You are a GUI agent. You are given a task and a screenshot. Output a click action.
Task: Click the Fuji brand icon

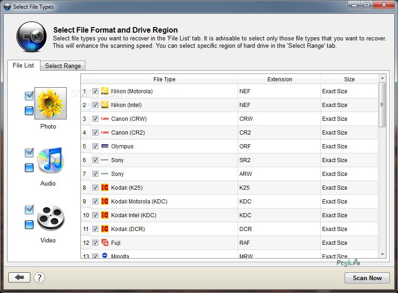pyautogui.click(x=105, y=243)
